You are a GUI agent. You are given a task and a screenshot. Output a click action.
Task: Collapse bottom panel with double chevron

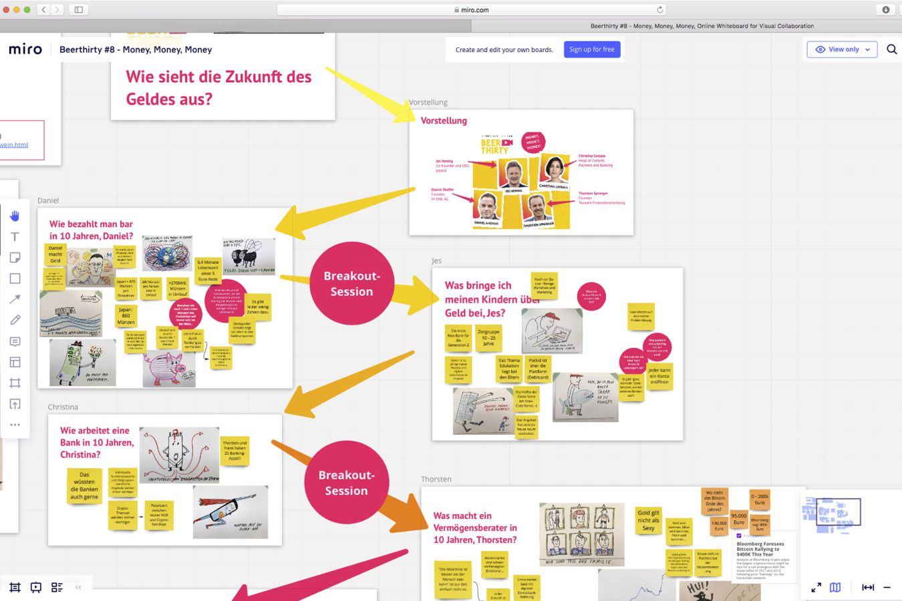coord(78,588)
